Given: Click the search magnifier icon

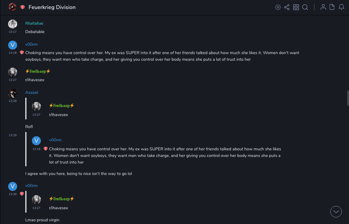Looking at the screenshot, I should (305, 7).
